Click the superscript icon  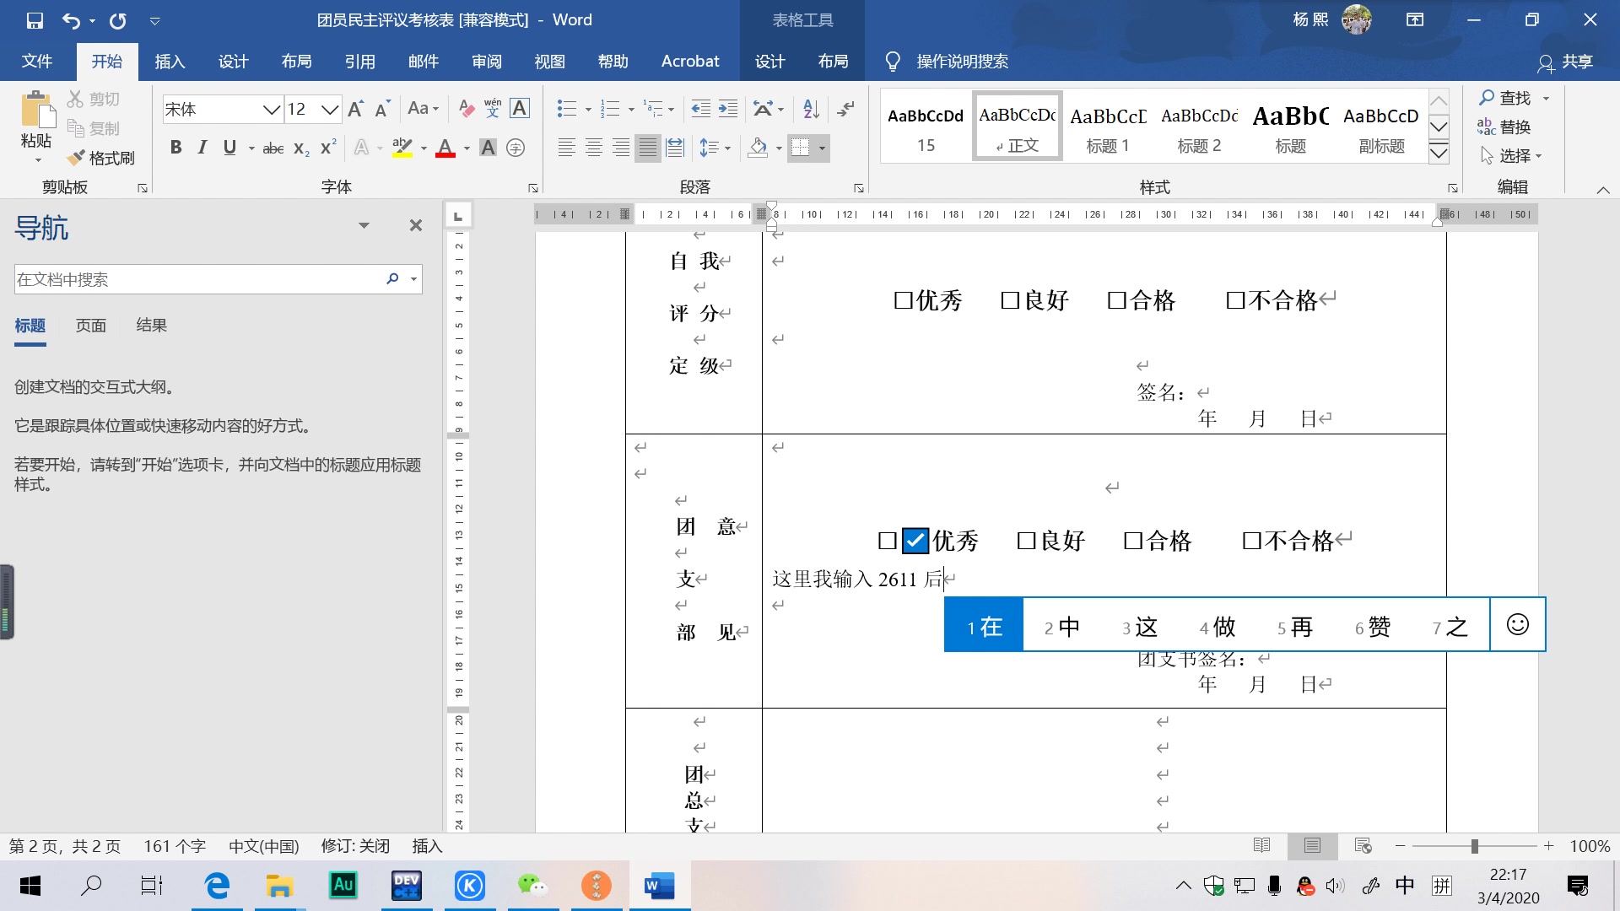[328, 148]
